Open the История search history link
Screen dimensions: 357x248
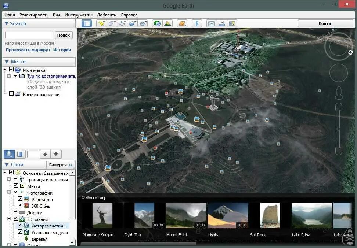pos(62,50)
